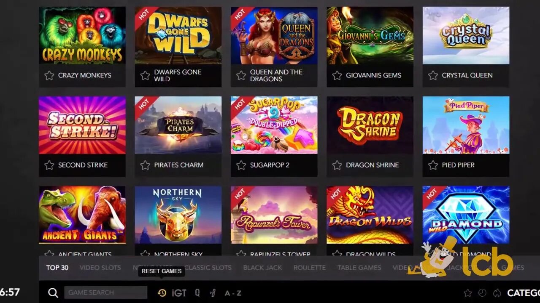Viewport: 540px width, 303px height.
Task: Select the Top 30 tab
Action: pos(57,268)
